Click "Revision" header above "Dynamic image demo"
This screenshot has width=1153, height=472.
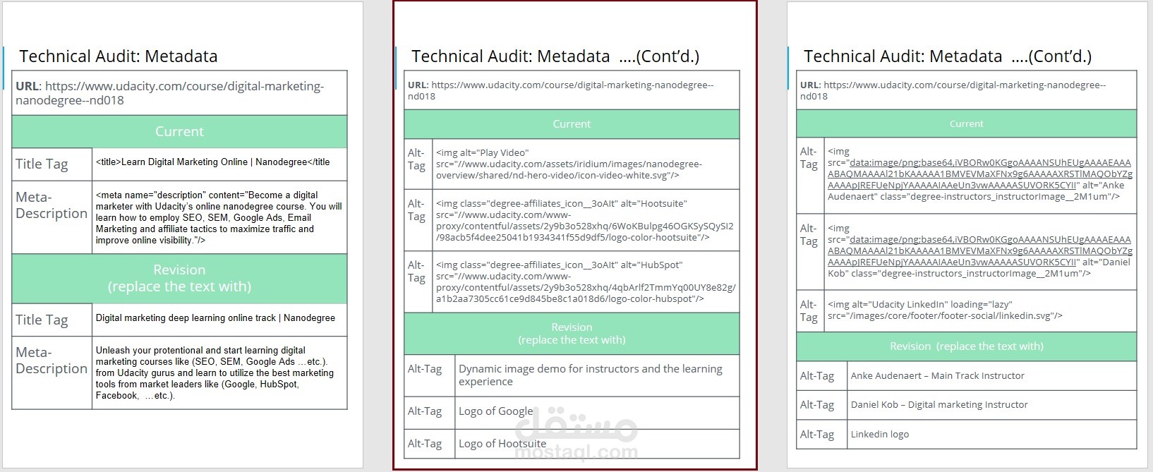click(572, 334)
